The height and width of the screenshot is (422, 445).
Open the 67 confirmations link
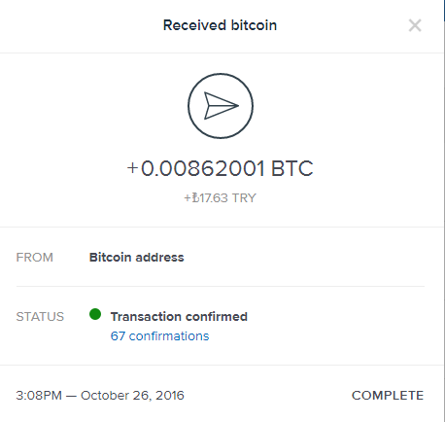[x=159, y=336]
